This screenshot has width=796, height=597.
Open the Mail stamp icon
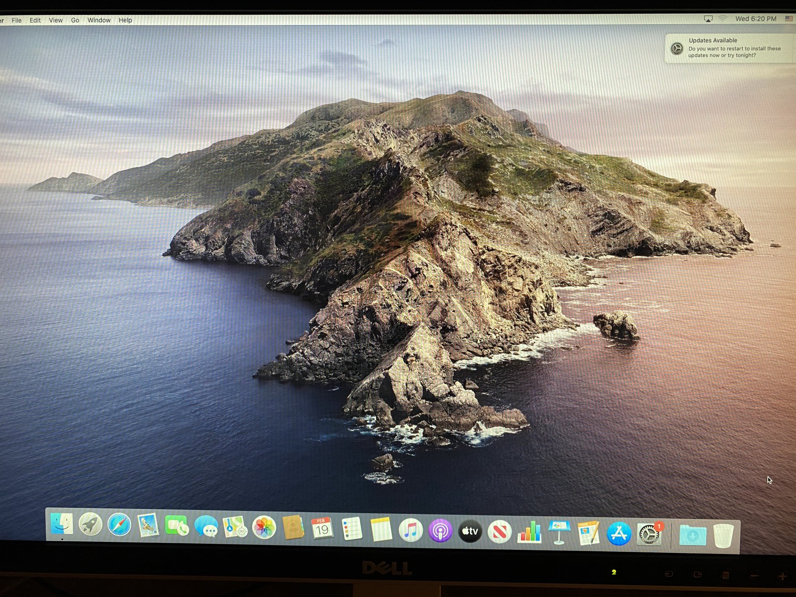coord(148,525)
